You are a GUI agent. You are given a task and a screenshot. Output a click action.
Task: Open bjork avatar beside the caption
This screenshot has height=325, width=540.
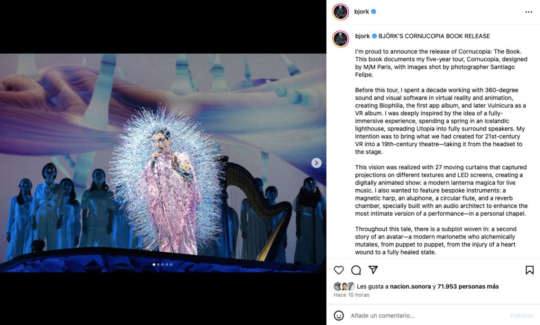pos(341,39)
